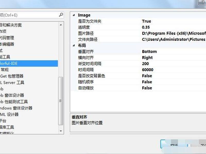This screenshot has width=206, height=154.
Task: Select the 自动缩放 property label
Action: coord(86,88)
